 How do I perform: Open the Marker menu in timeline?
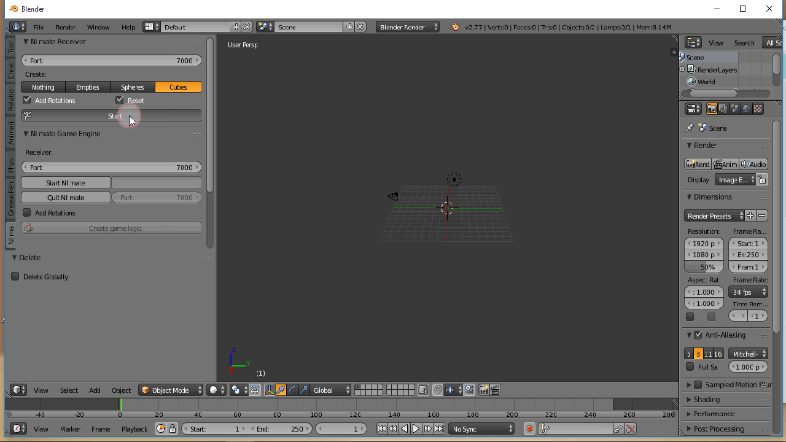[69, 428]
